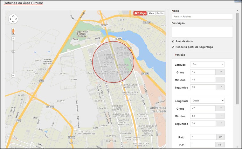Open the Longitude Oeste dropdown
242x149 pixels.
click(x=207, y=101)
